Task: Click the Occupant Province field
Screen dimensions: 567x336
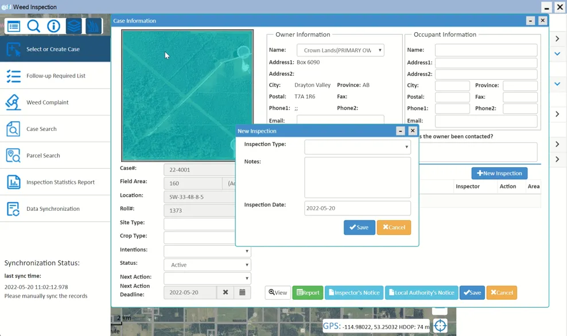Action: (x=520, y=86)
